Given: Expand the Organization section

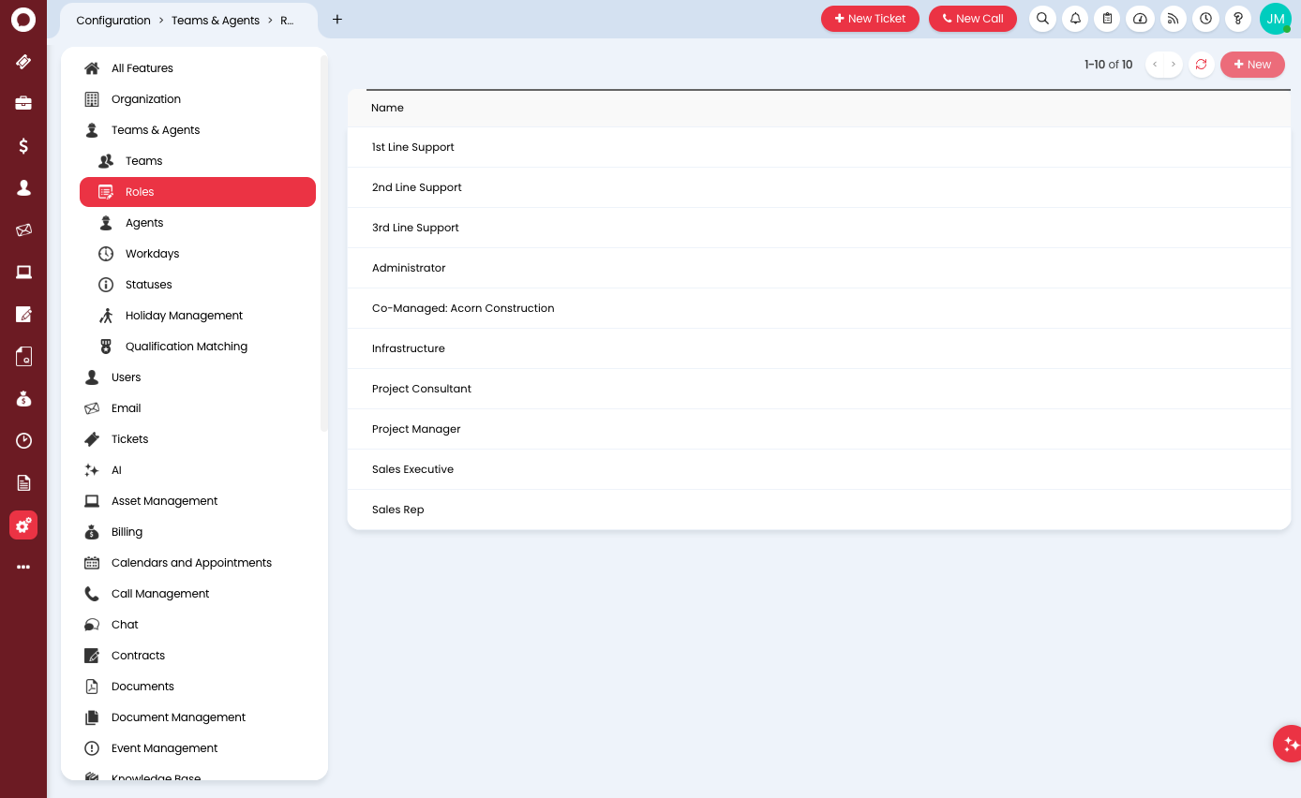Looking at the screenshot, I should point(198,99).
